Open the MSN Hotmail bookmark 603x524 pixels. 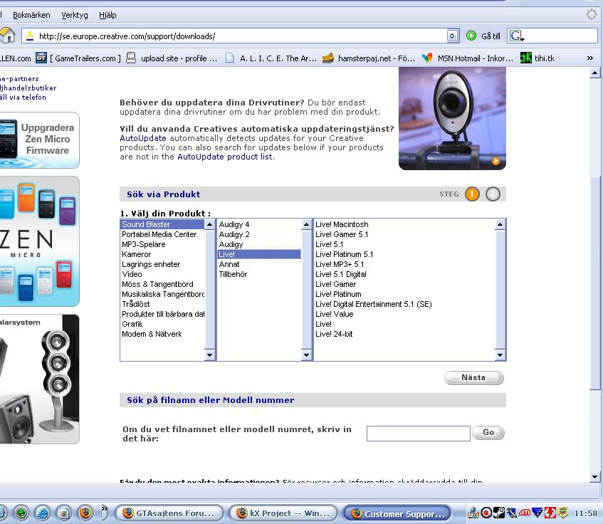coord(468,58)
